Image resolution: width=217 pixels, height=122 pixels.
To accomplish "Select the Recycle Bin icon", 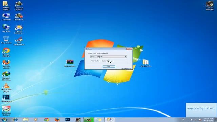I will (6, 40).
